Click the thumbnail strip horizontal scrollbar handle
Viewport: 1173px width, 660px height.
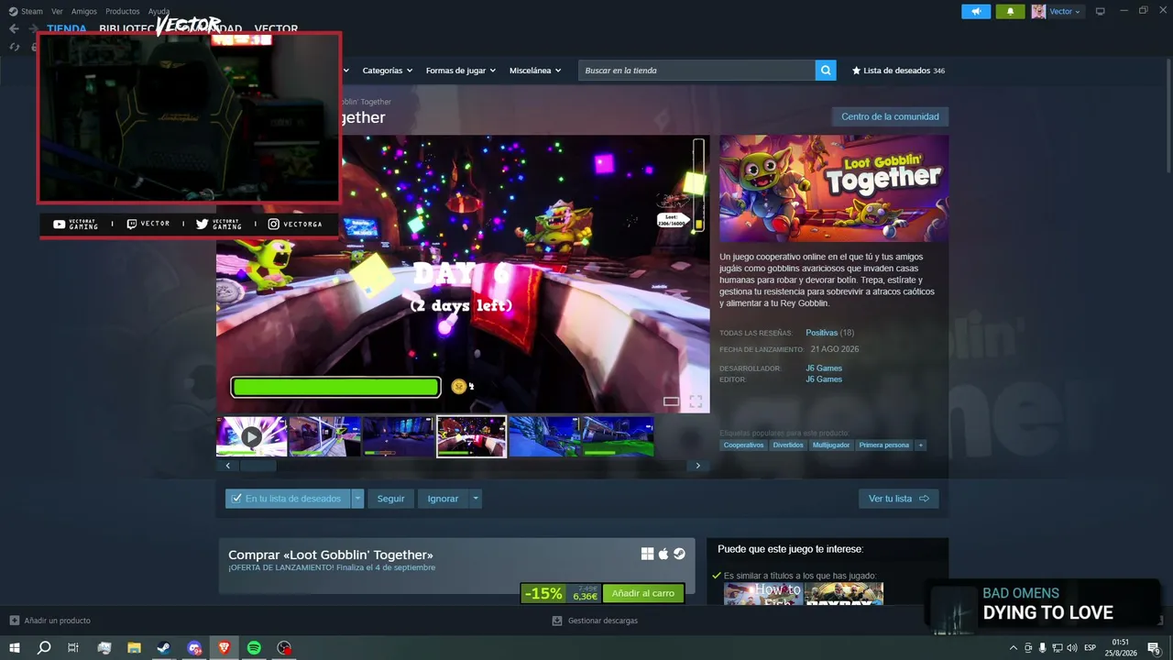tap(258, 466)
